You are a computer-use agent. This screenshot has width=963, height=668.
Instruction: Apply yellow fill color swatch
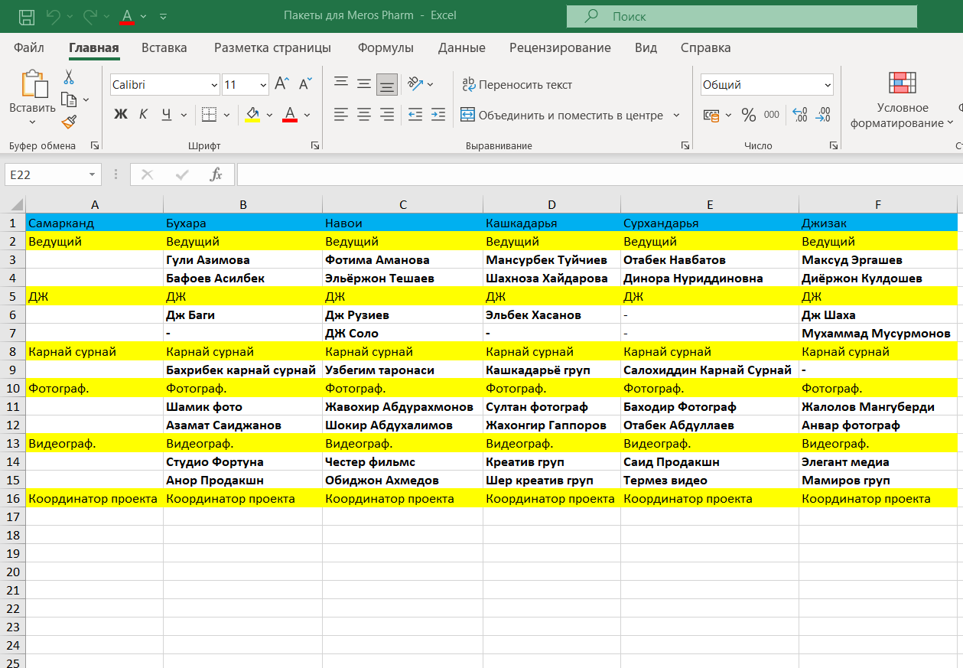point(252,115)
